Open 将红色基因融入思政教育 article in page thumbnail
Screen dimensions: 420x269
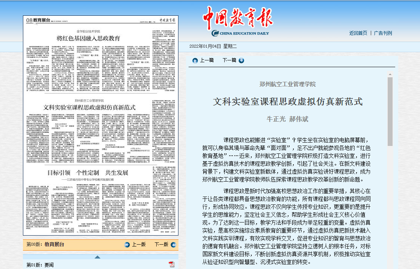click(x=88, y=38)
